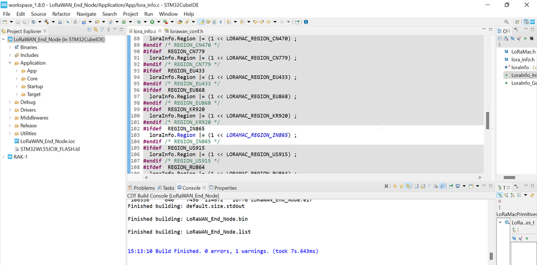Open the Project menu

(131, 14)
